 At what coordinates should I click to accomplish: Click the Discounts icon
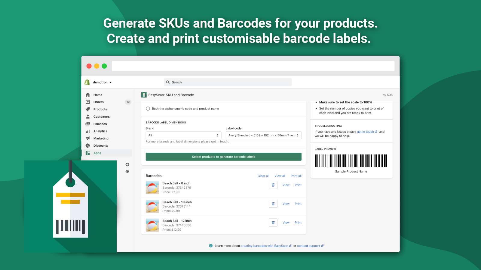(x=88, y=145)
